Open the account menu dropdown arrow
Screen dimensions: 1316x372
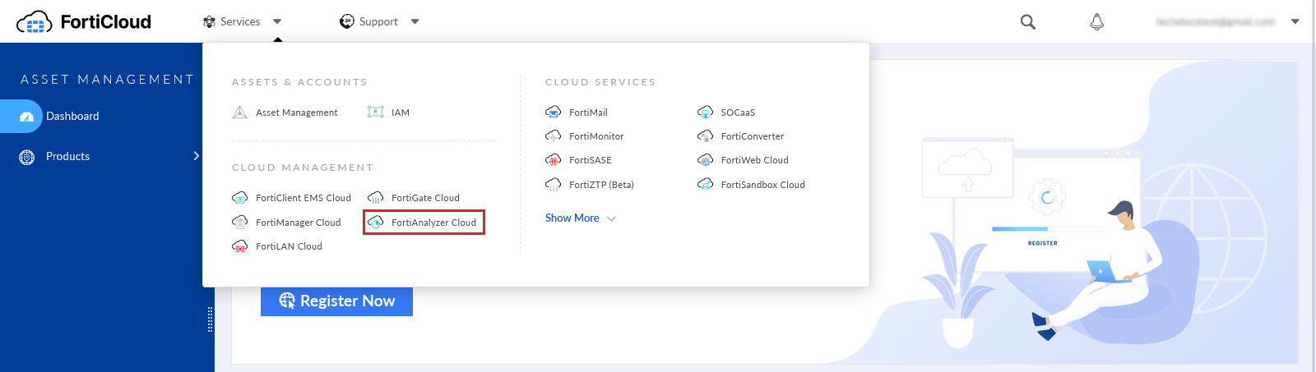tap(1295, 22)
